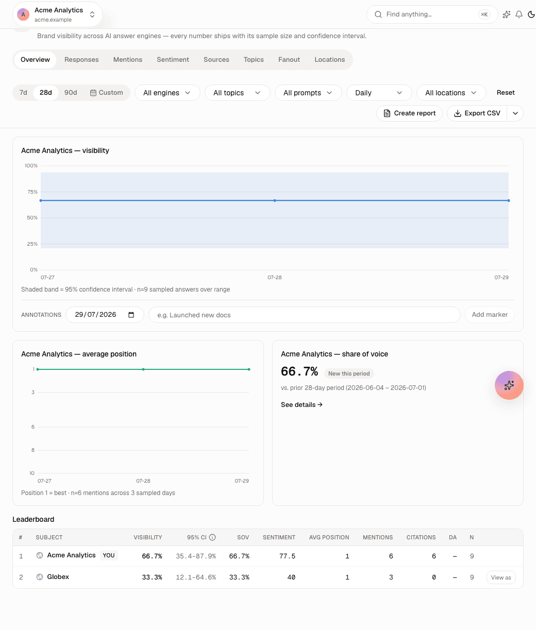This screenshot has height=630, width=536.
Task: Click the 95% CI info icon
Action: pyautogui.click(x=212, y=537)
